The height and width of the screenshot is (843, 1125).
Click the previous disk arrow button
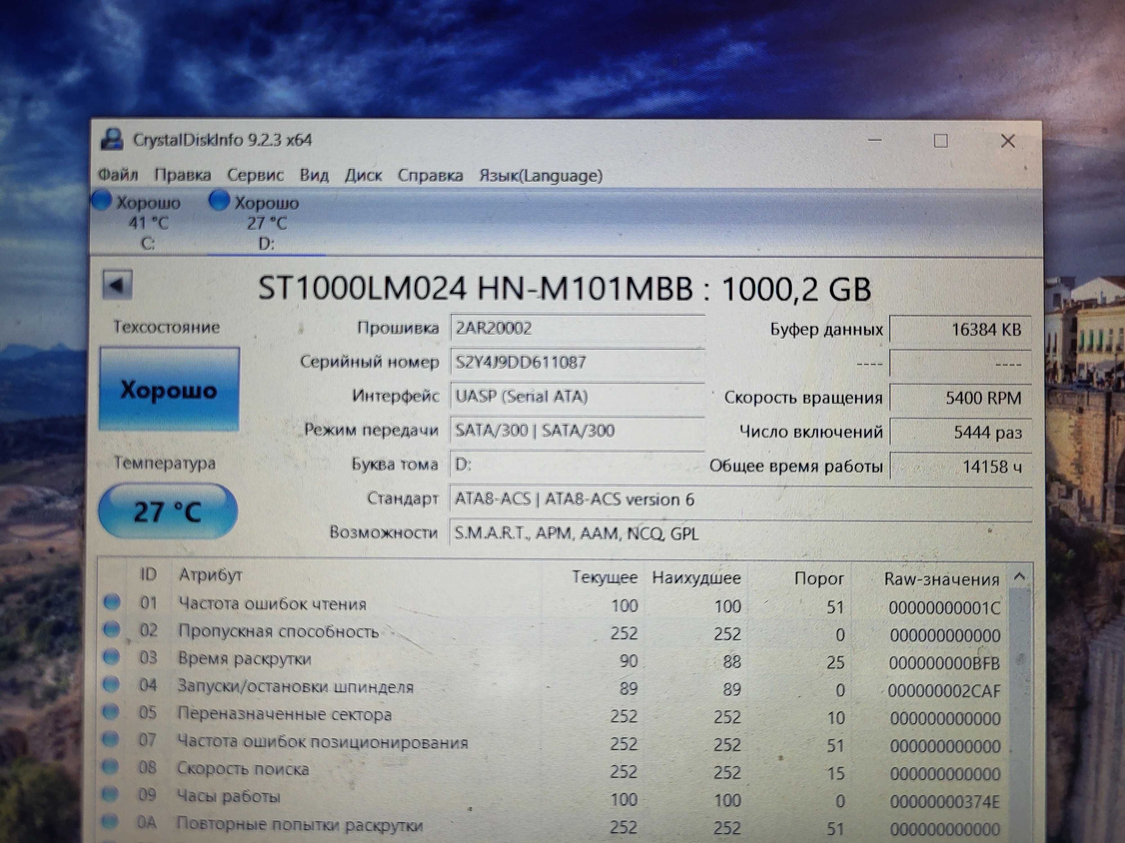click(x=118, y=285)
